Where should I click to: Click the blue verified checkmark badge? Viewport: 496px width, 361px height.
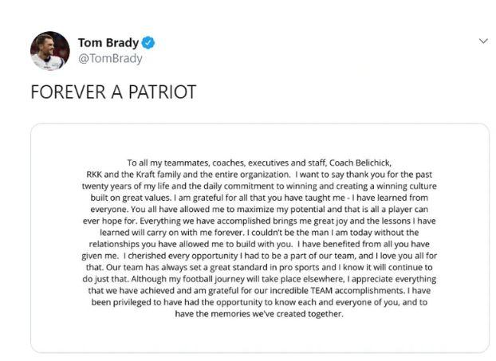pyautogui.click(x=148, y=43)
